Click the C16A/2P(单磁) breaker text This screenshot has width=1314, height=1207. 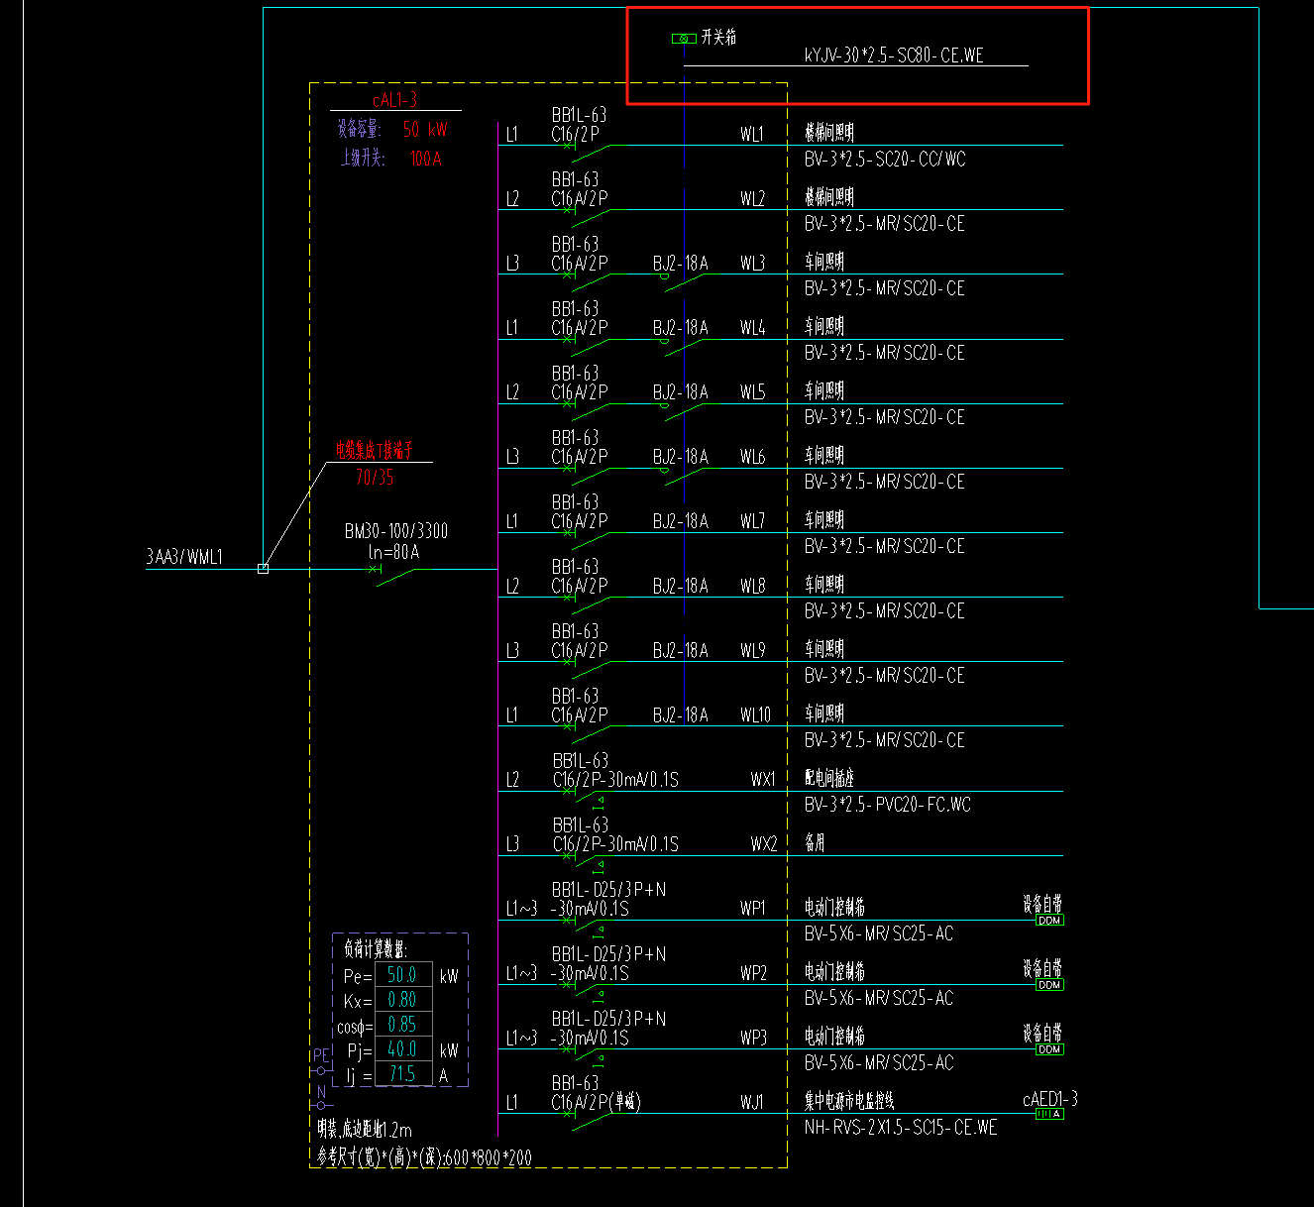tap(596, 1102)
